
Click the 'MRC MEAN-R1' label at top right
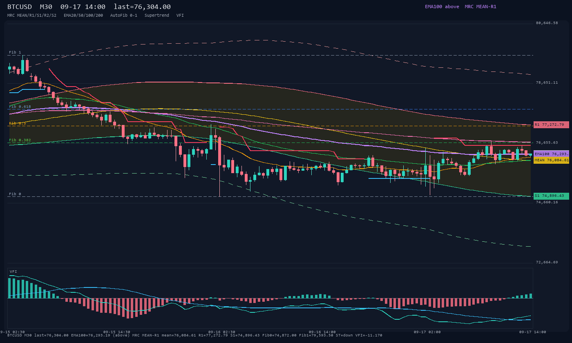click(480, 7)
